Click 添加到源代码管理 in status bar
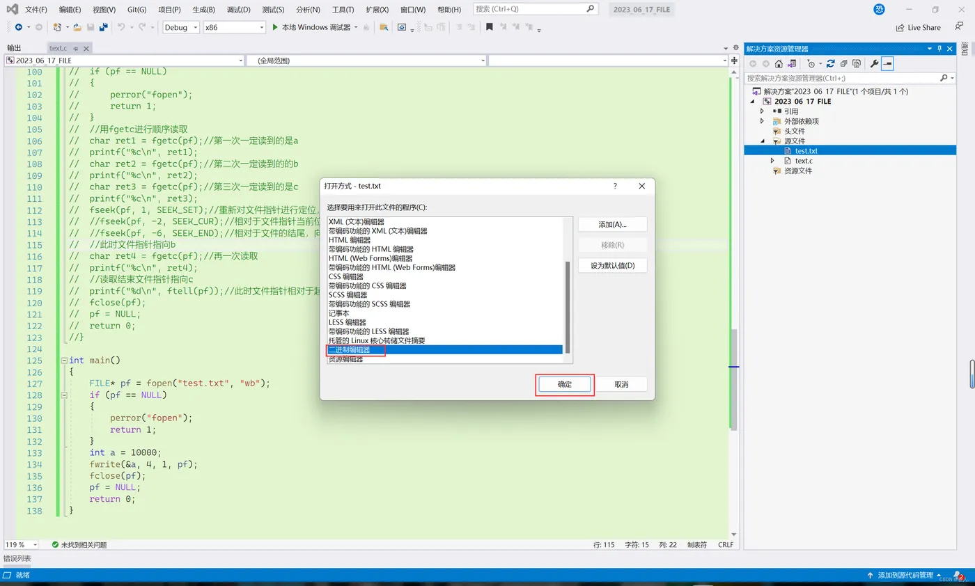 click(905, 576)
